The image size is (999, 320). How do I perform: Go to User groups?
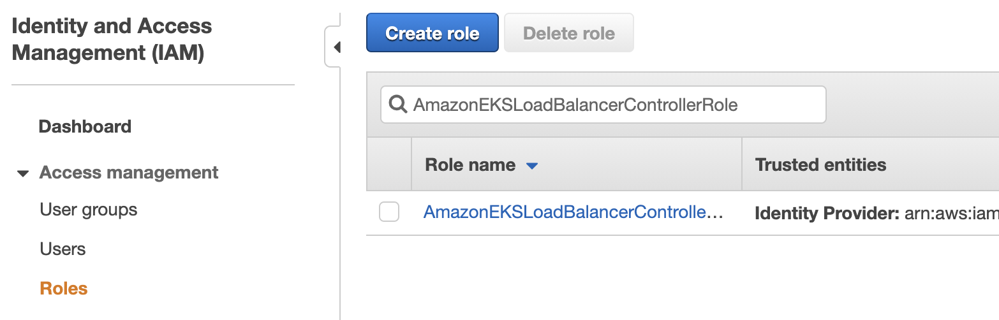click(x=89, y=210)
